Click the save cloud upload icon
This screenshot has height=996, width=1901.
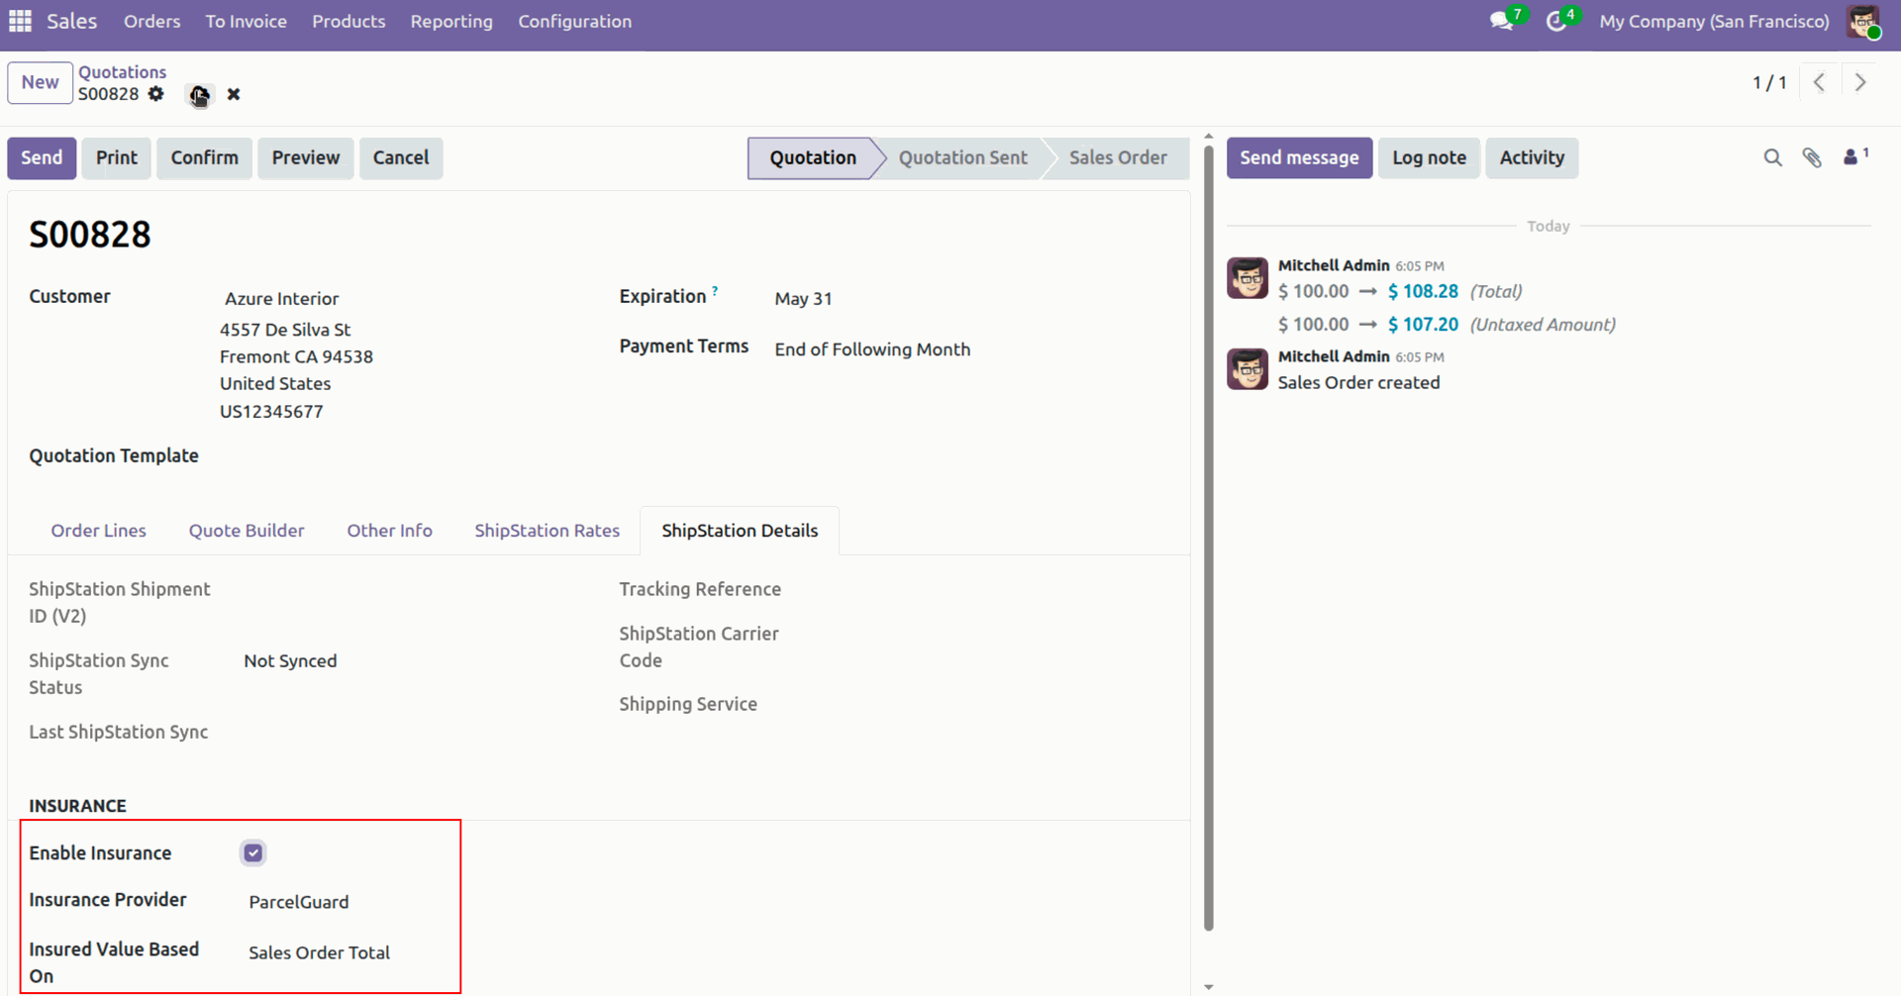pos(200,95)
